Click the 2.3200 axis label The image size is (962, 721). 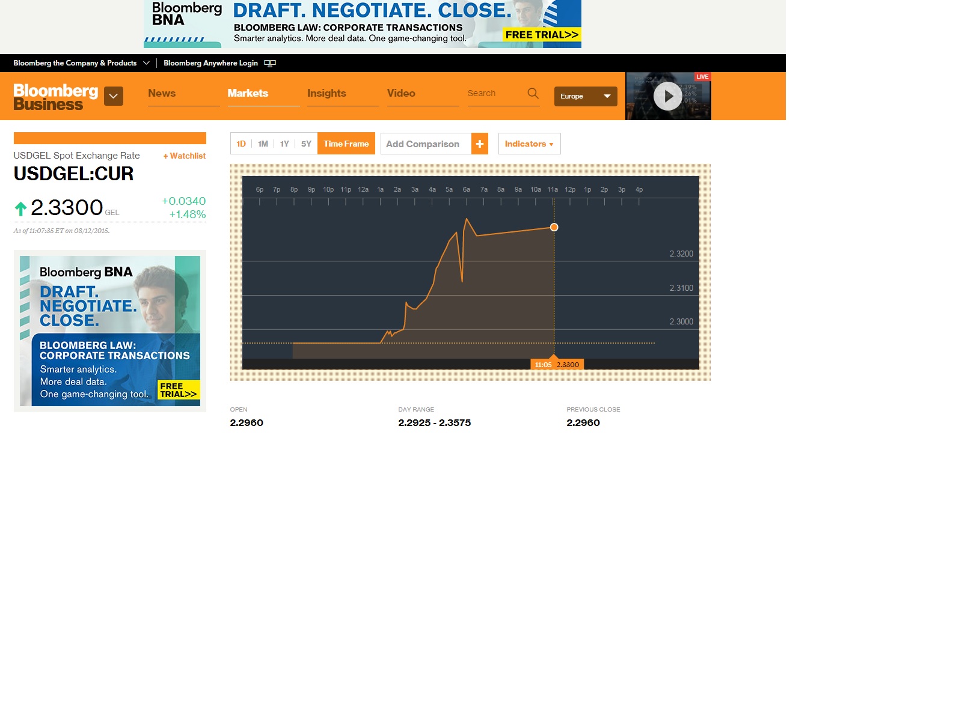[x=681, y=254]
